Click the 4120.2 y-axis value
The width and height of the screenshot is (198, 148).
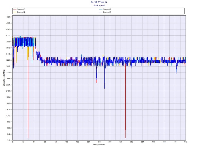[9, 35]
